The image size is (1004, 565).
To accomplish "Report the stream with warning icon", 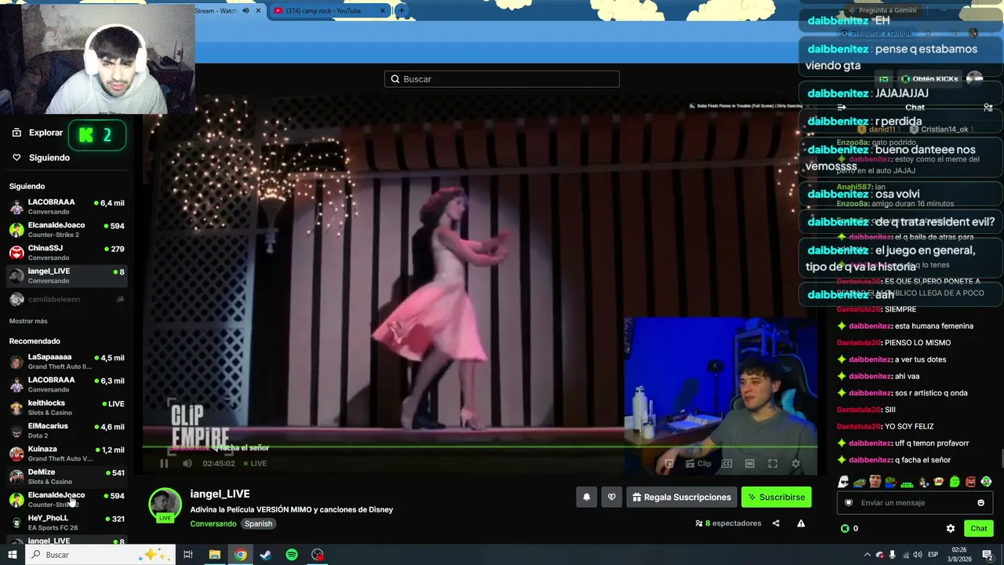I will [801, 523].
